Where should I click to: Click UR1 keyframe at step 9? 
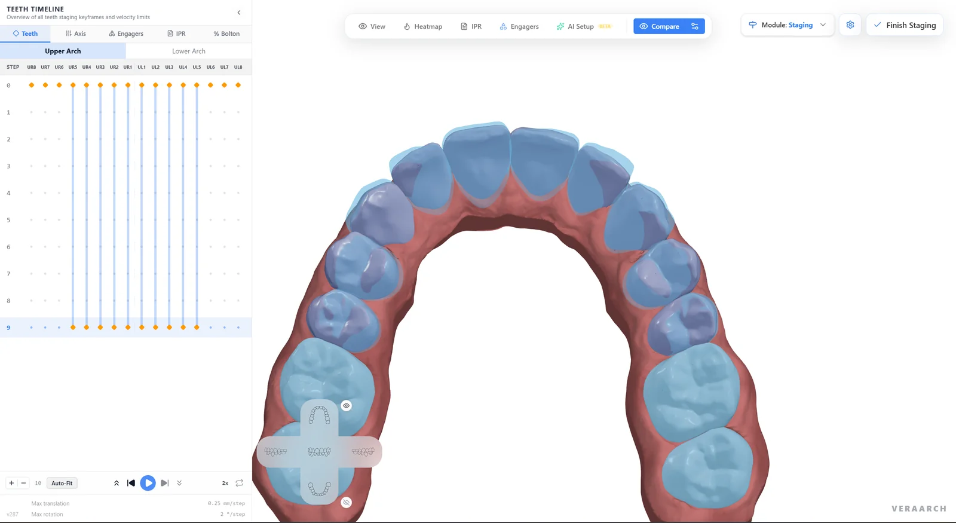tap(128, 328)
